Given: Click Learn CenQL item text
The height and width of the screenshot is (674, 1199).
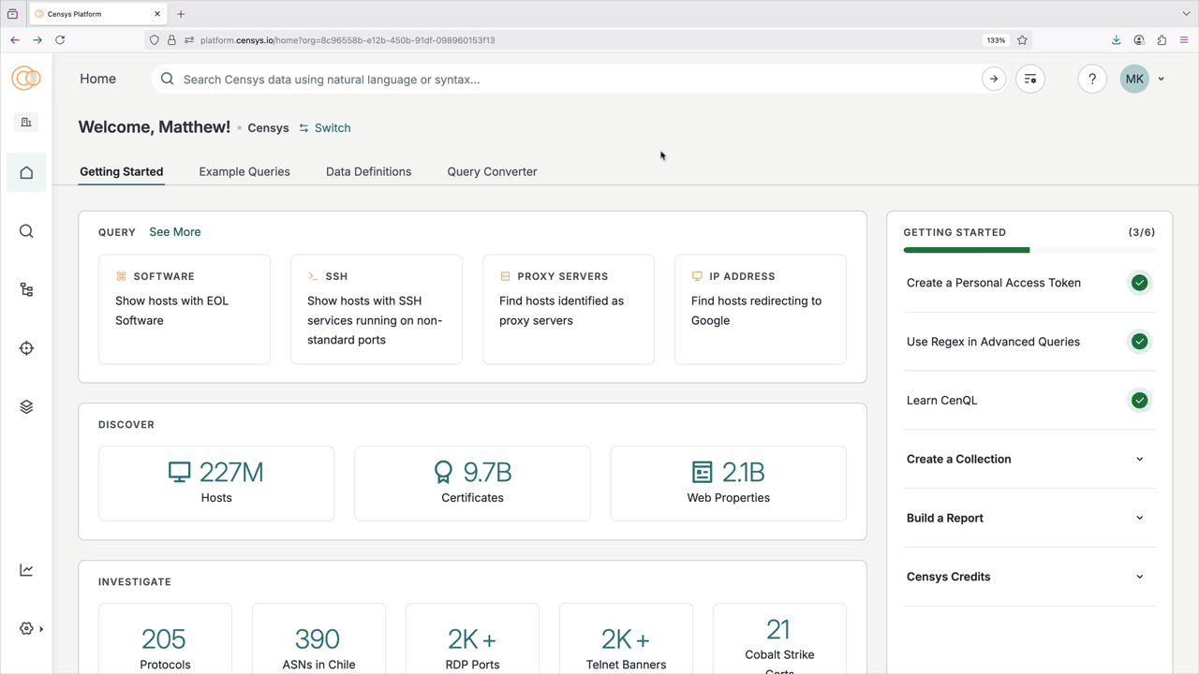Looking at the screenshot, I should point(941,401).
